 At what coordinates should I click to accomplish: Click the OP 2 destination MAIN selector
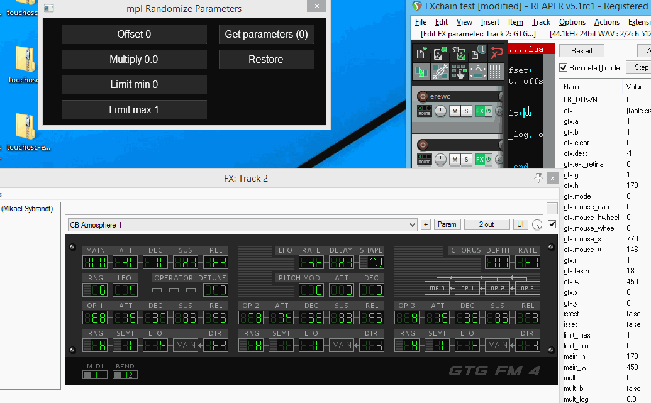point(342,345)
